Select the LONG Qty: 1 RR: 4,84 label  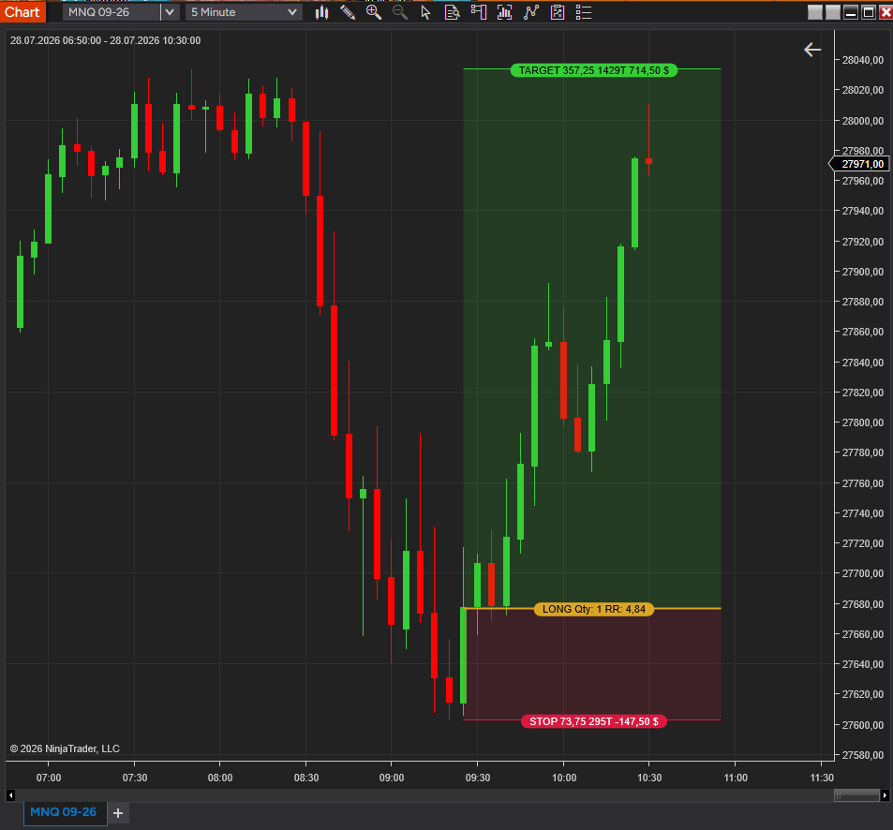pos(593,609)
